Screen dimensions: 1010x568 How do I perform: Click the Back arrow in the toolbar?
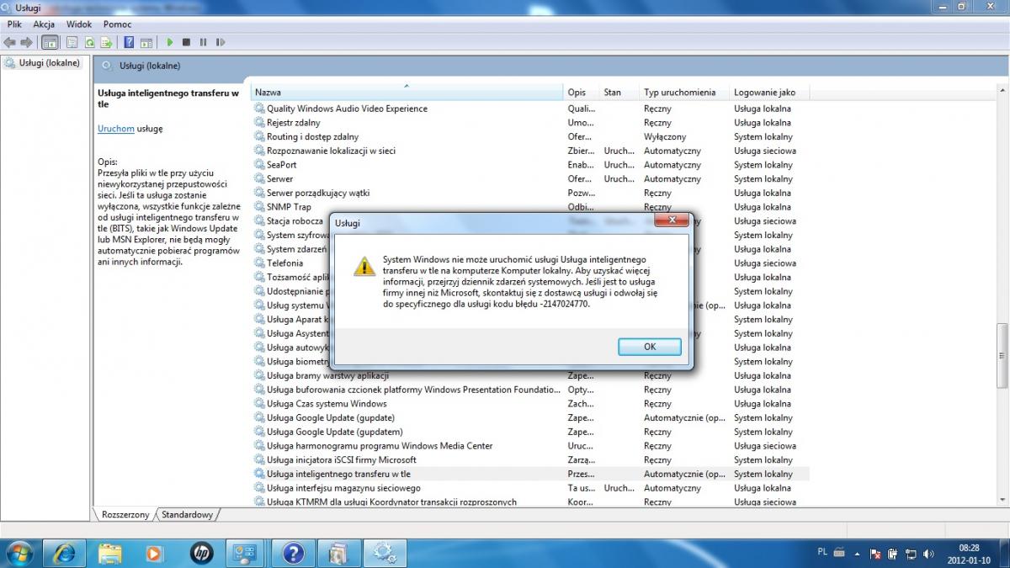(10, 42)
